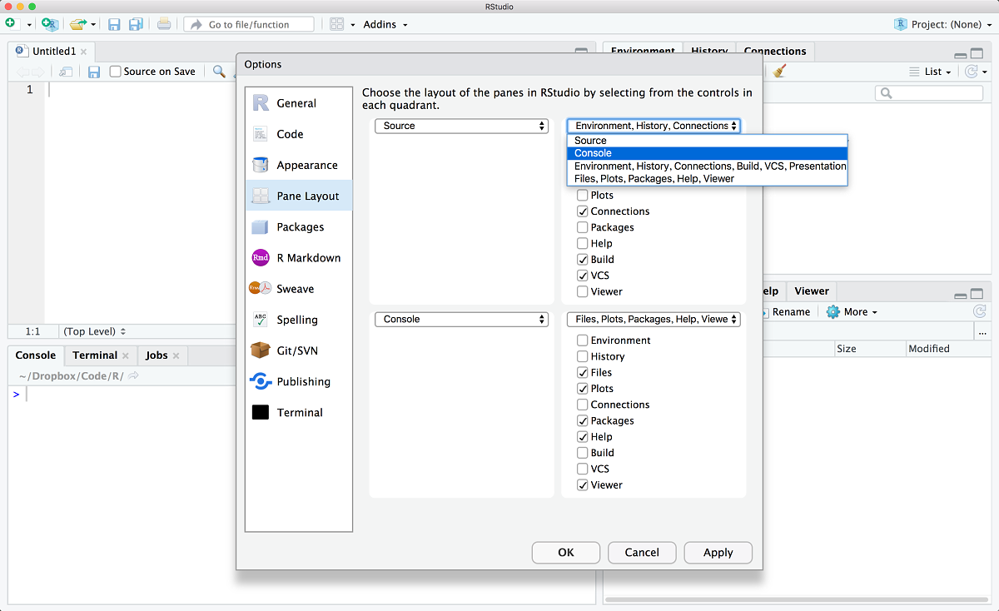Toggle the Source on Save checkbox

(x=116, y=72)
